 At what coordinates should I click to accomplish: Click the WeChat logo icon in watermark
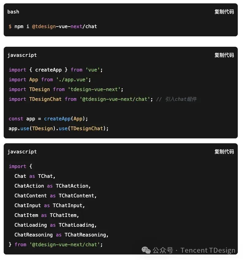(x=146, y=251)
